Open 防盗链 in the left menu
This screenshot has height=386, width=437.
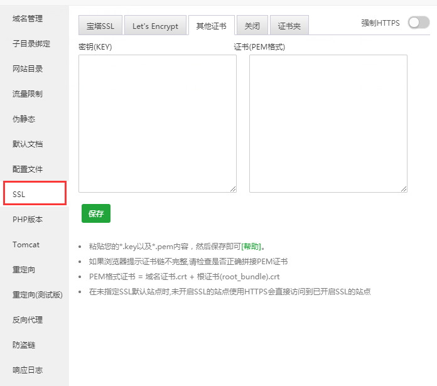point(24,345)
